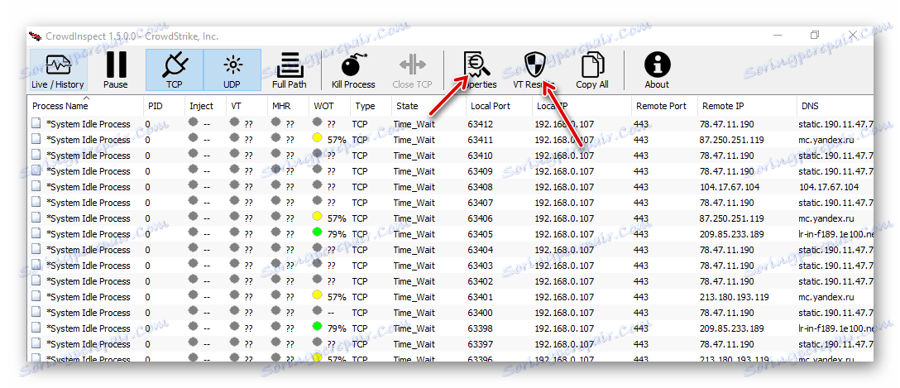Image resolution: width=900 pixels, height=388 pixels.
Task: Sort by Inject column header
Action: 206,106
